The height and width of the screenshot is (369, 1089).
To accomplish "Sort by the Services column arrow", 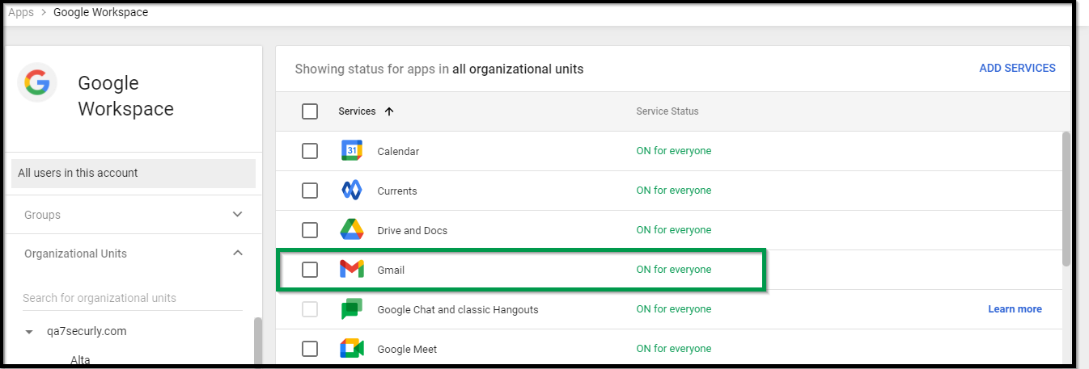I will pos(389,111).
